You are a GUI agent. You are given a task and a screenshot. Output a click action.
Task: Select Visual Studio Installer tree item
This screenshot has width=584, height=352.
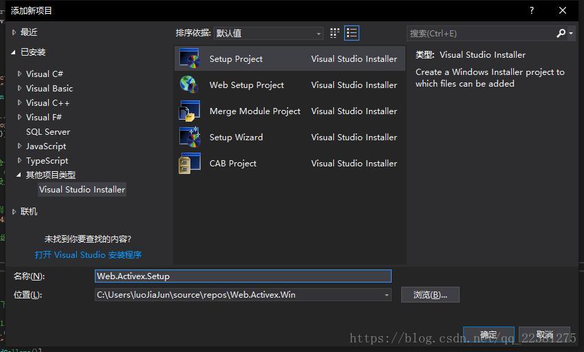click(82, 190)
